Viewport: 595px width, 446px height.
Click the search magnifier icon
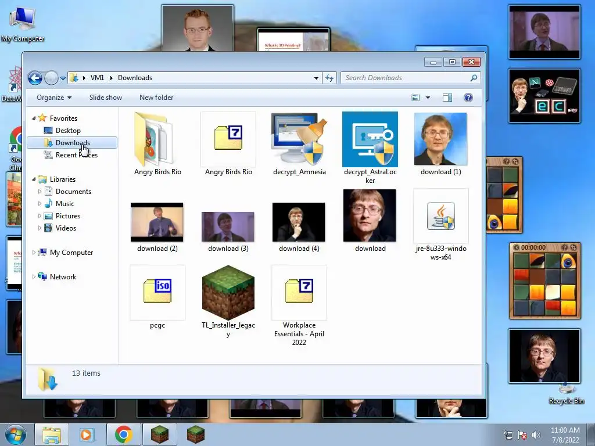474,78
